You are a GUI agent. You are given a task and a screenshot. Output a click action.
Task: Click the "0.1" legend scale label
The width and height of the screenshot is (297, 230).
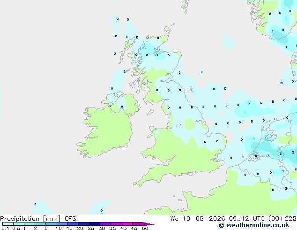(x=5, y=228)
